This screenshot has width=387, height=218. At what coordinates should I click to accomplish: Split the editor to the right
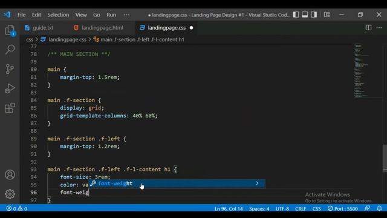click(368, 28)
